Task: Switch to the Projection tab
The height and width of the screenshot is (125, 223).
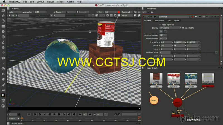Action: click(159, 21)
